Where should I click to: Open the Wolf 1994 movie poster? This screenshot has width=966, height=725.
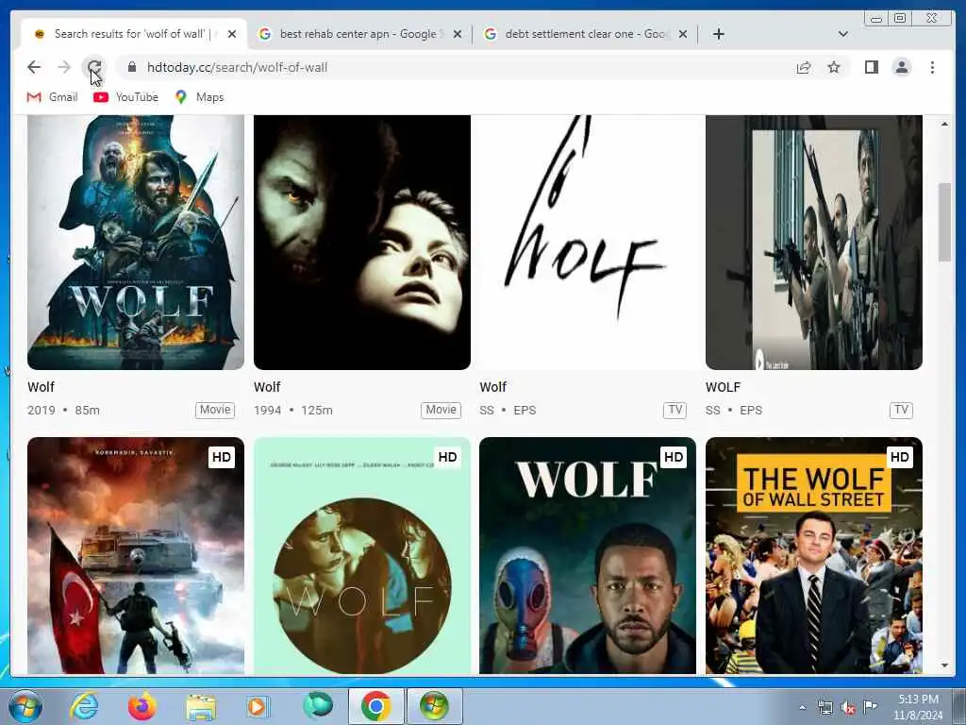[x=361, y=243]
